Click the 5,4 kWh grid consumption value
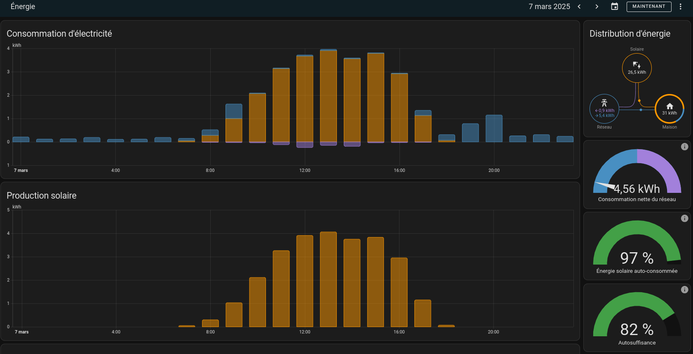Viewport: 693px width, 354px height. click(605, 115)
